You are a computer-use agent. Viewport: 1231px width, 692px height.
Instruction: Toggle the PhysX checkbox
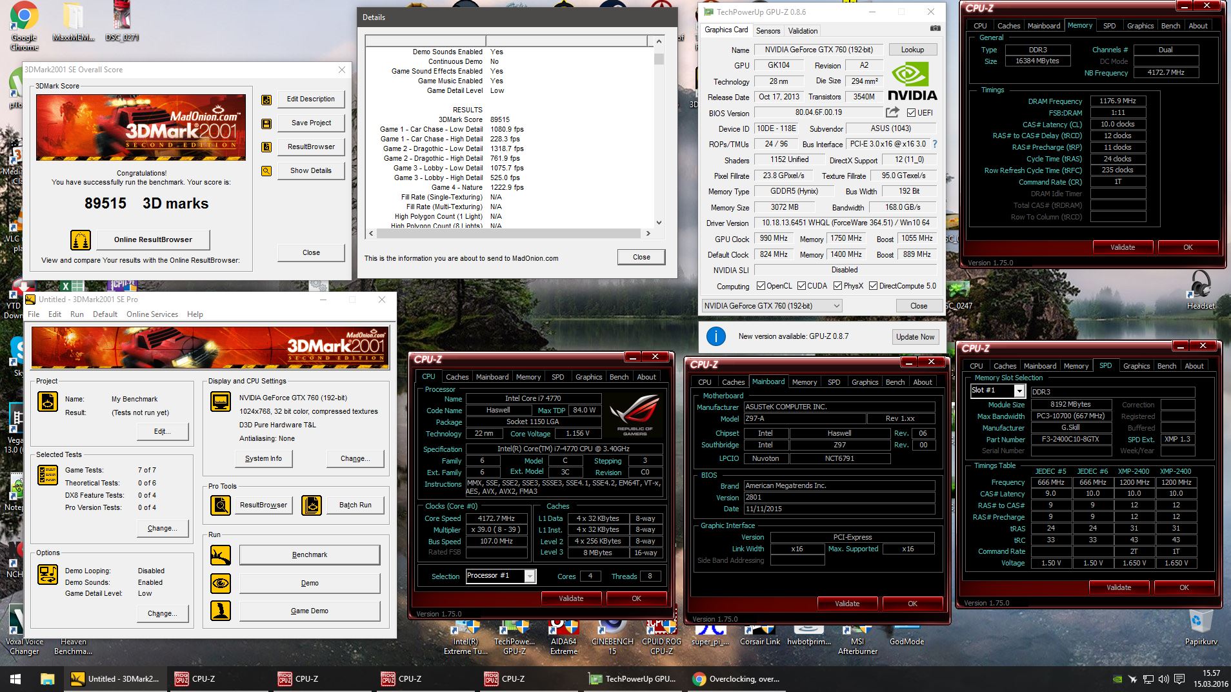(x=837, y=286)
